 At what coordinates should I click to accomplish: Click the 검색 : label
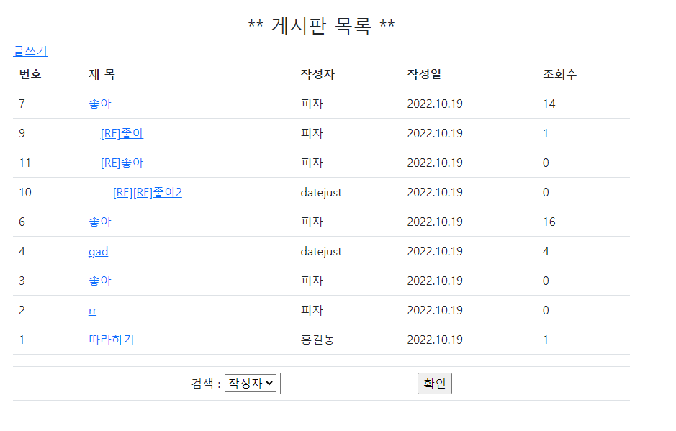206,384
